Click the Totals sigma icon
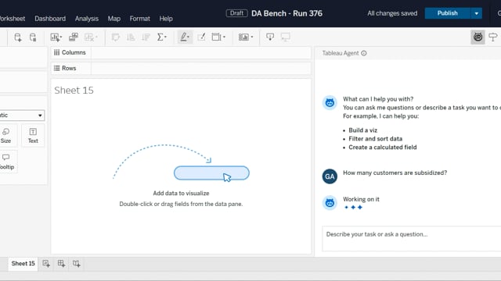The image size is (501, 281). coord(160,37)
